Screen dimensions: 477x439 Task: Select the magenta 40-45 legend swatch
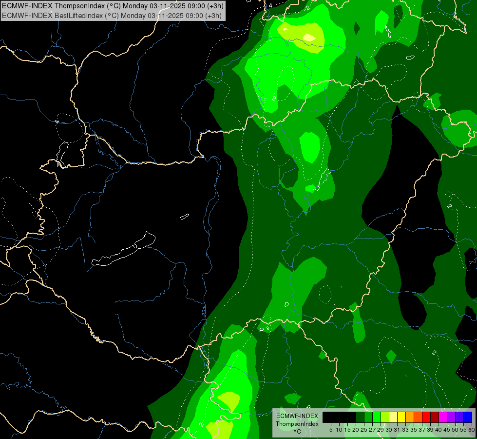443,418
